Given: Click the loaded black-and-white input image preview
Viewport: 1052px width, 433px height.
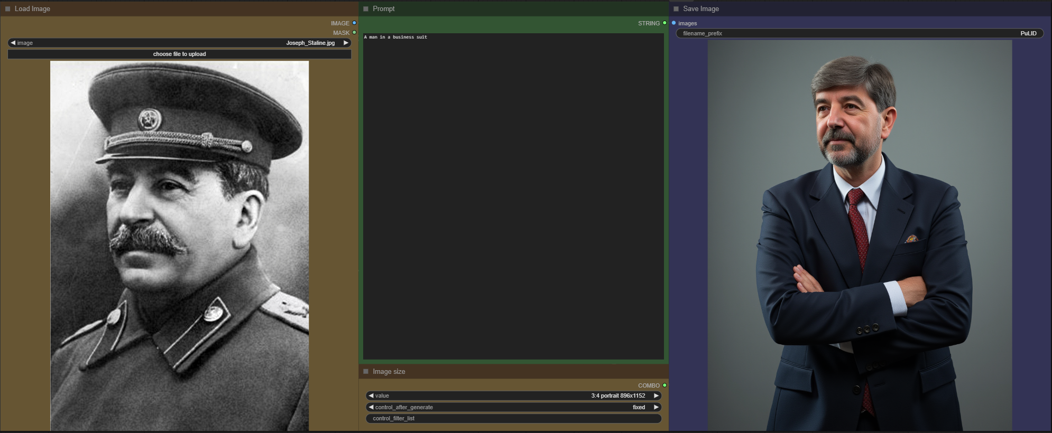Looking at the screenshot, I should pos(179,246).
